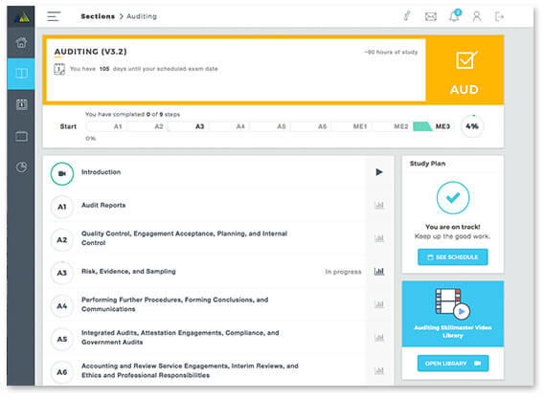Open the hamburger menu icon

54,16
